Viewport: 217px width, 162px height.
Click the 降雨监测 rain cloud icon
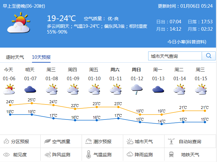pos(130,155)
